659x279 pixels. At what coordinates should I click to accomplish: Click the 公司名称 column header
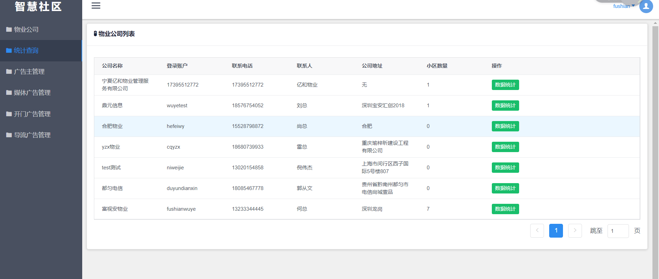click(x=112, y=66)
